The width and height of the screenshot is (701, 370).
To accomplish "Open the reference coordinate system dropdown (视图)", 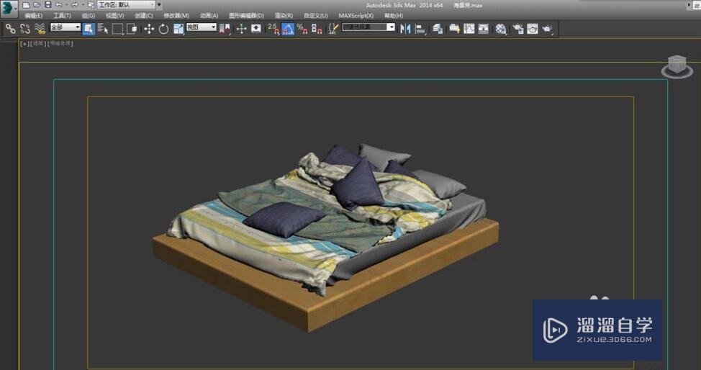I will [202, 27].
